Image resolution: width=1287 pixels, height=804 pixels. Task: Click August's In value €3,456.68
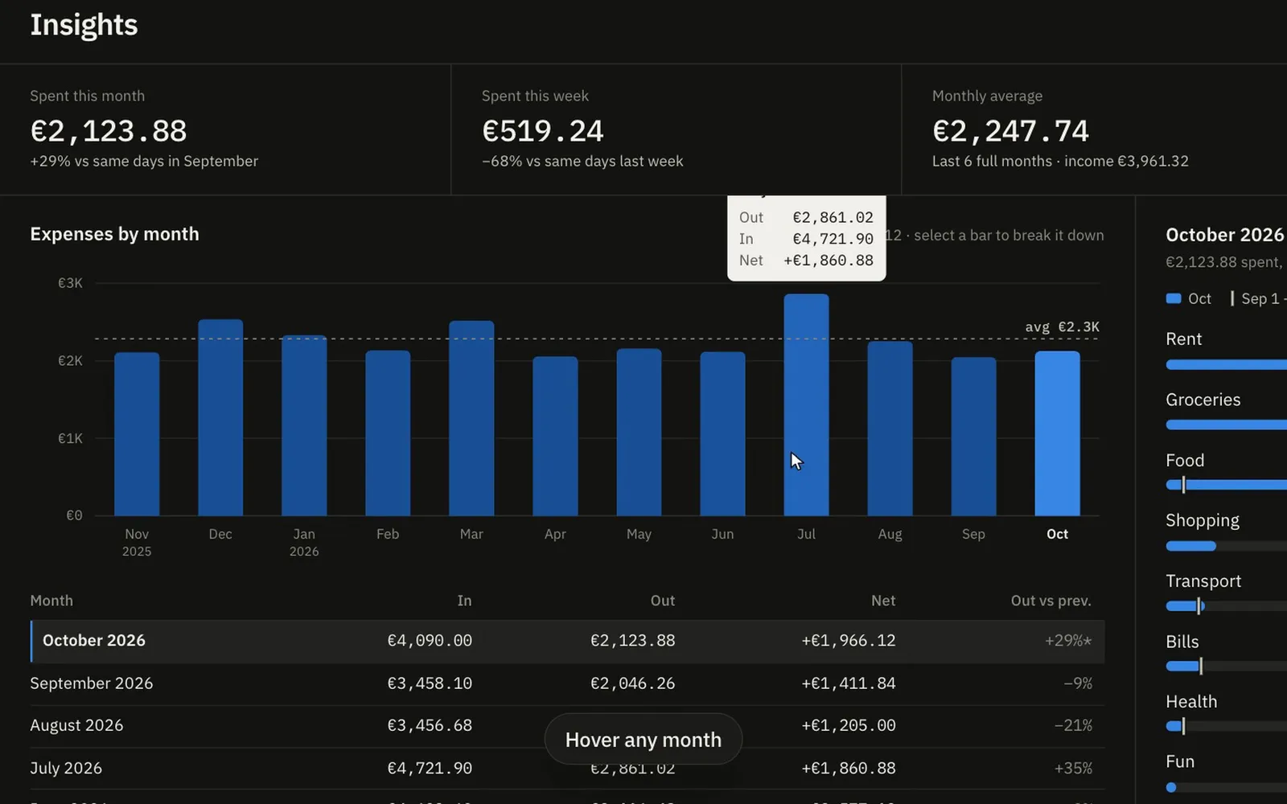430,726
